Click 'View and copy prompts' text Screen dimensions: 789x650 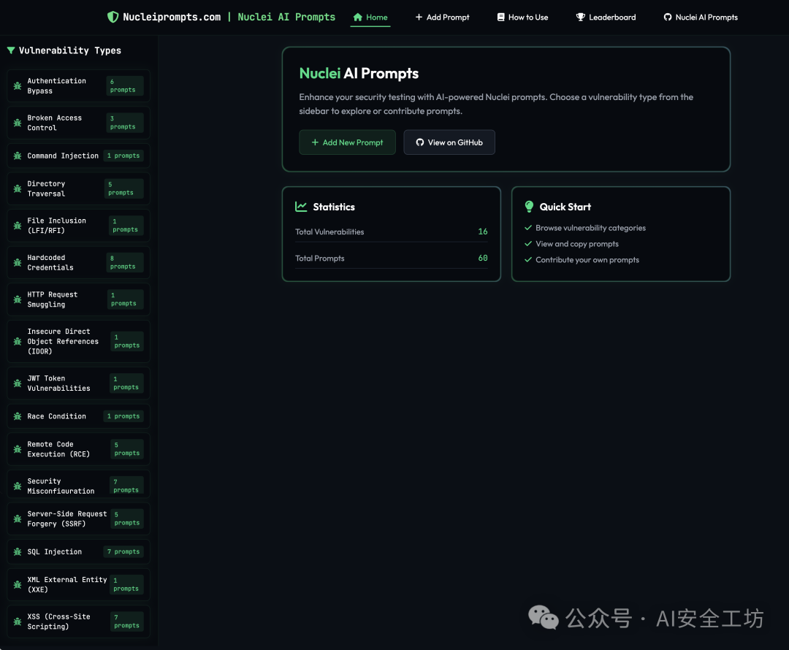coord(576,244)
